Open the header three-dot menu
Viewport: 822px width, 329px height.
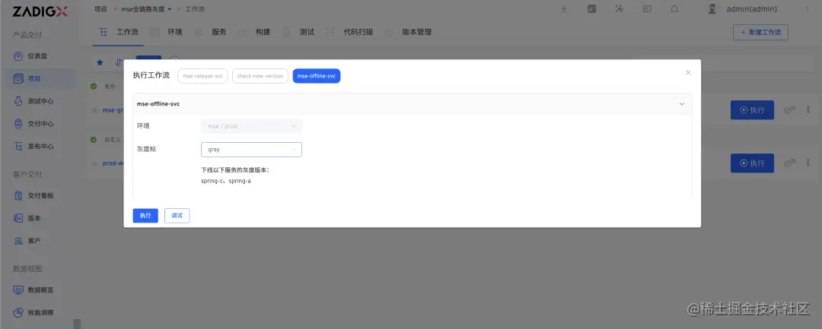pos(808,9)
